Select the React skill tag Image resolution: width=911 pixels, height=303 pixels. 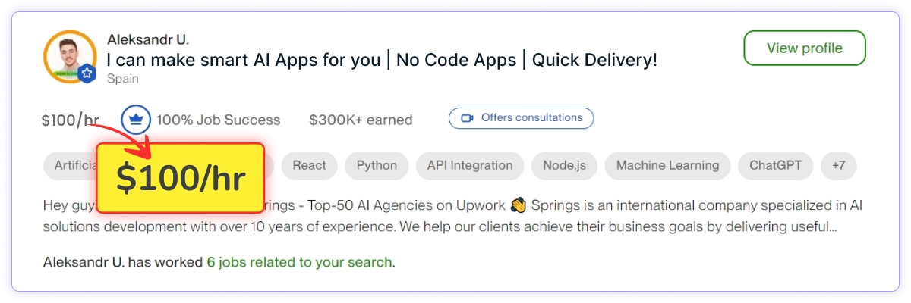coord(309,165)
